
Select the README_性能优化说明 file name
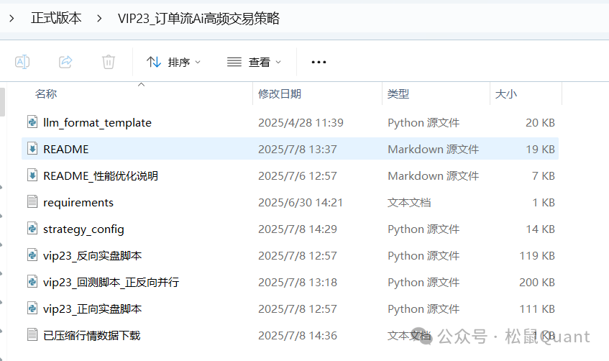pos(101,176)
